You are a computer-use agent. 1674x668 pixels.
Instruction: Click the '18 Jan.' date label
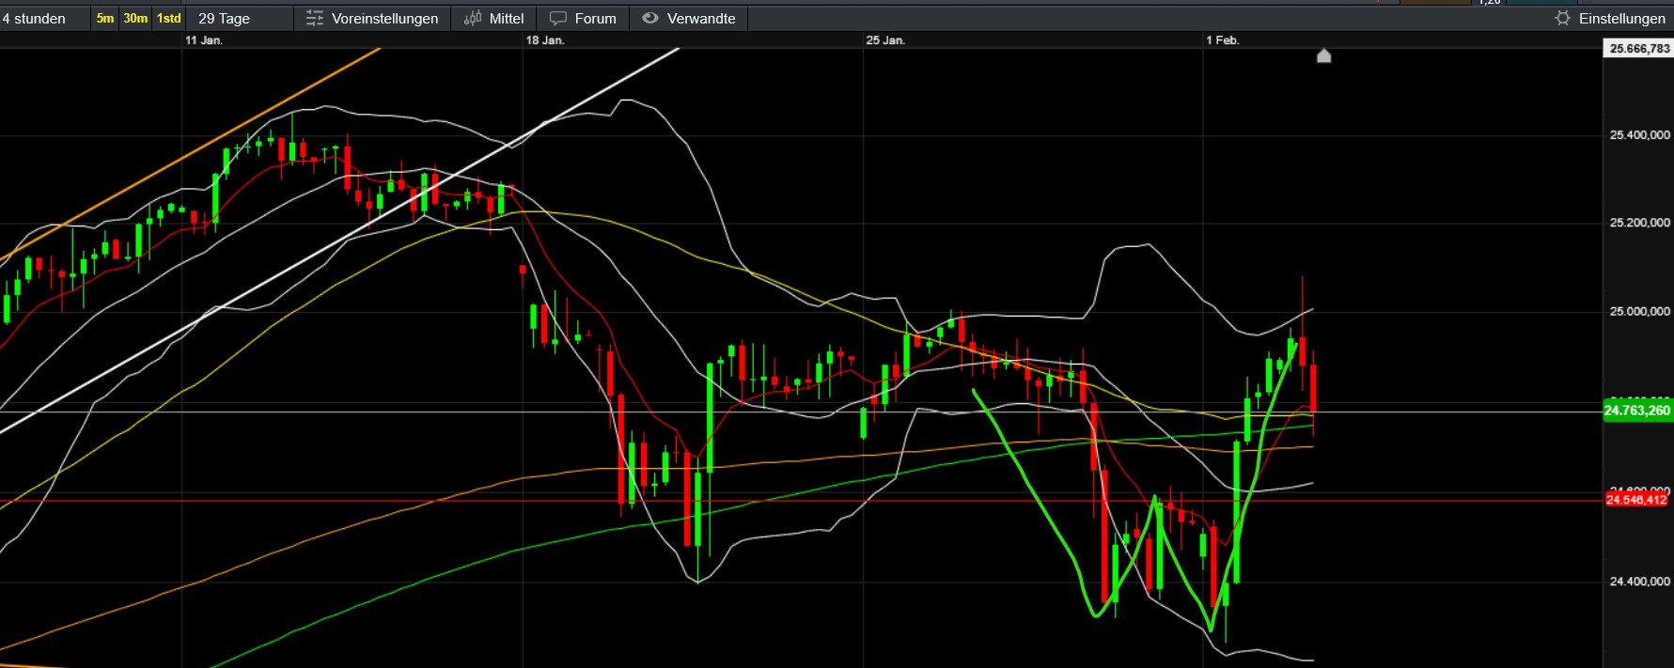[545, 40]
